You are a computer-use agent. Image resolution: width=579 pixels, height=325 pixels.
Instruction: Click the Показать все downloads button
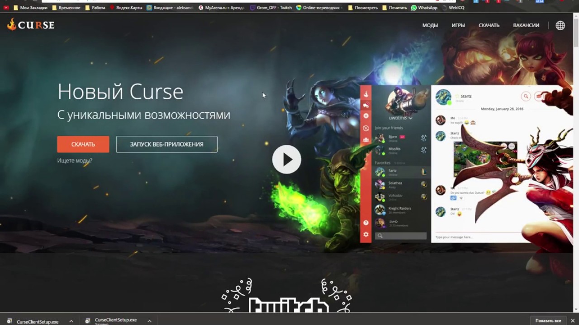pyautogui.click(x=548, y=321)
